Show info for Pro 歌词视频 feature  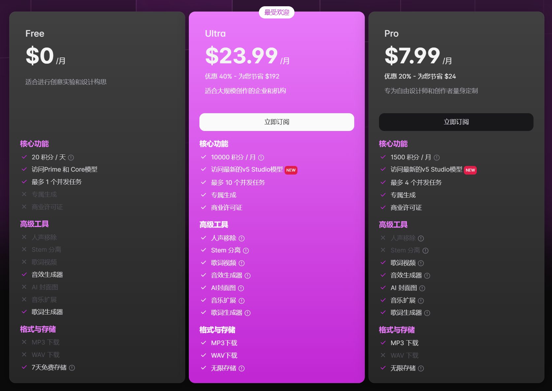point(421,263)
